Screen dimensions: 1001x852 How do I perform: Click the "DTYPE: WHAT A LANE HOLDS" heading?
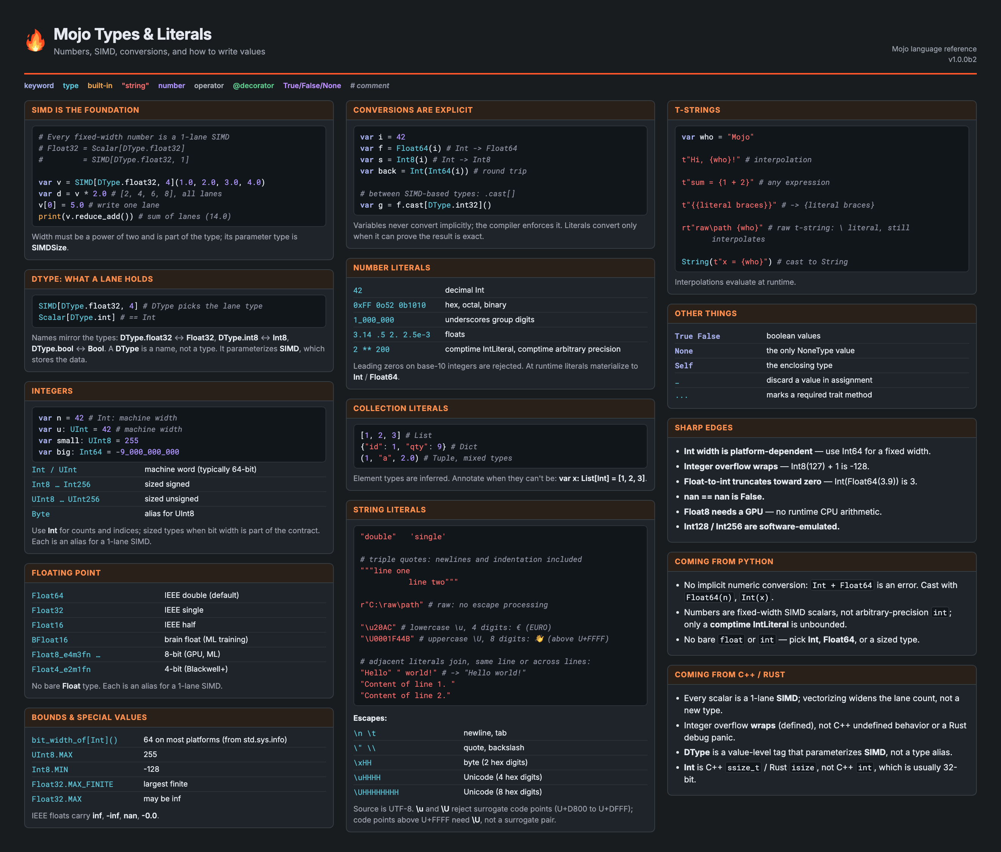click(92, 279)
